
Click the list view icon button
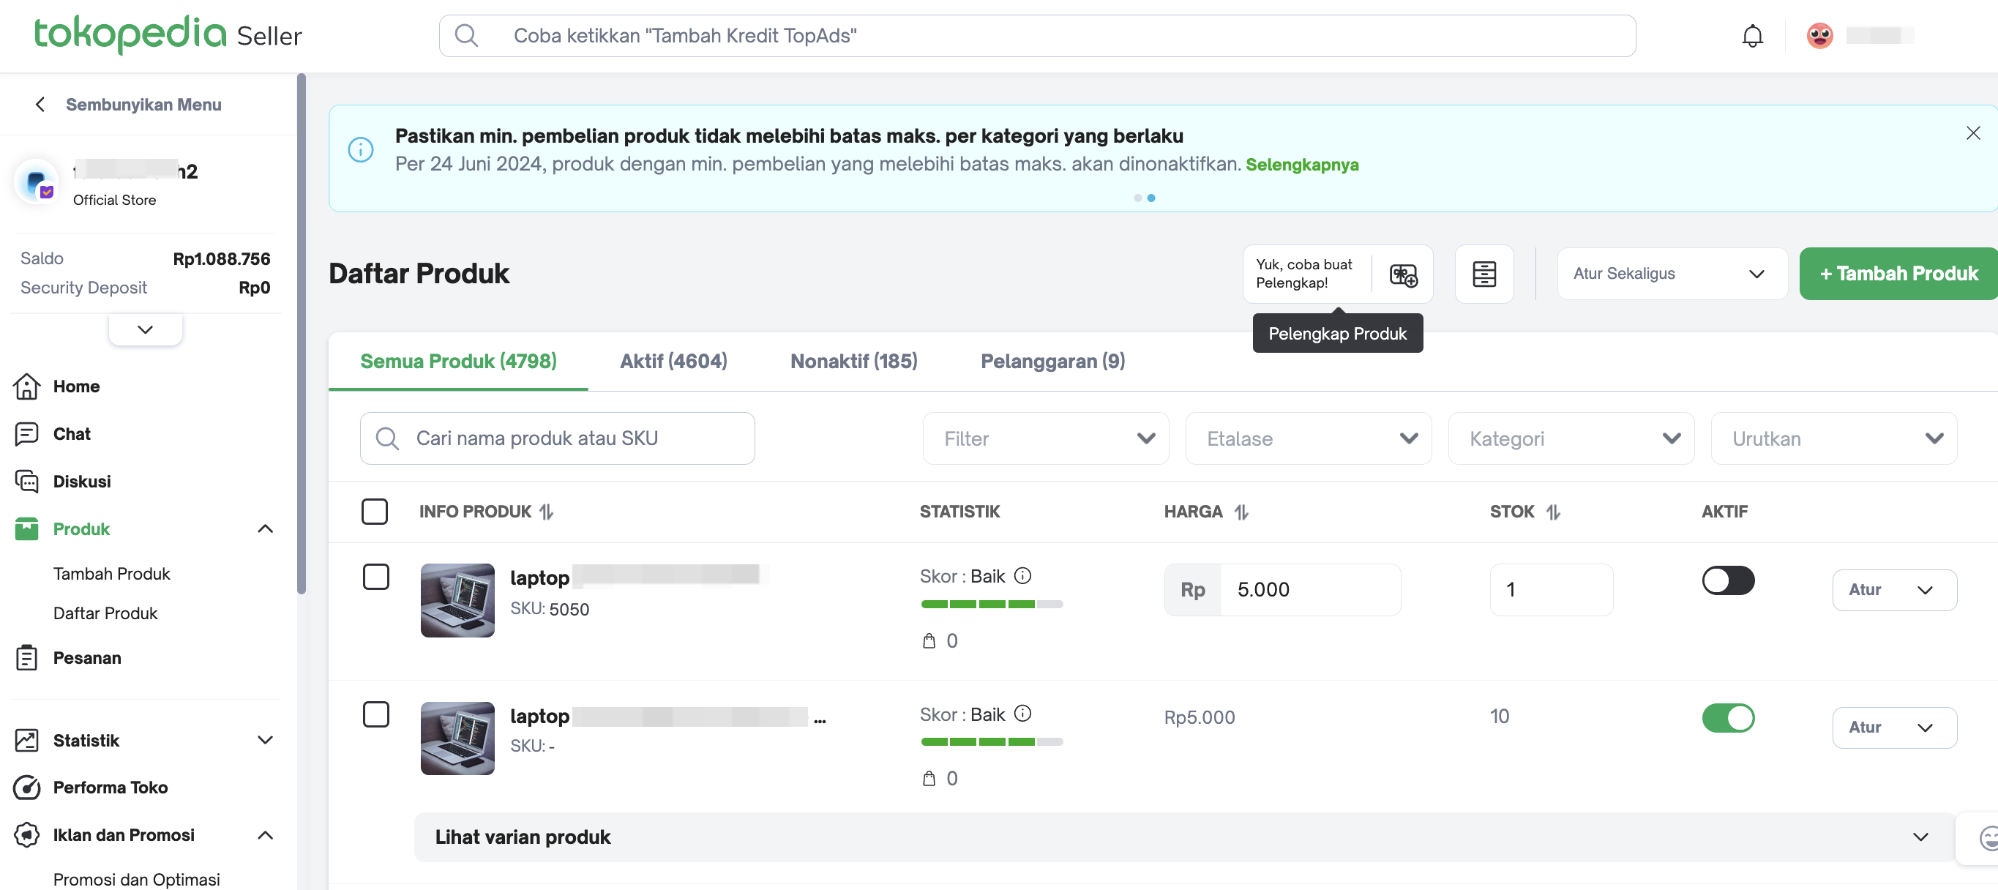coord(1483,274)
